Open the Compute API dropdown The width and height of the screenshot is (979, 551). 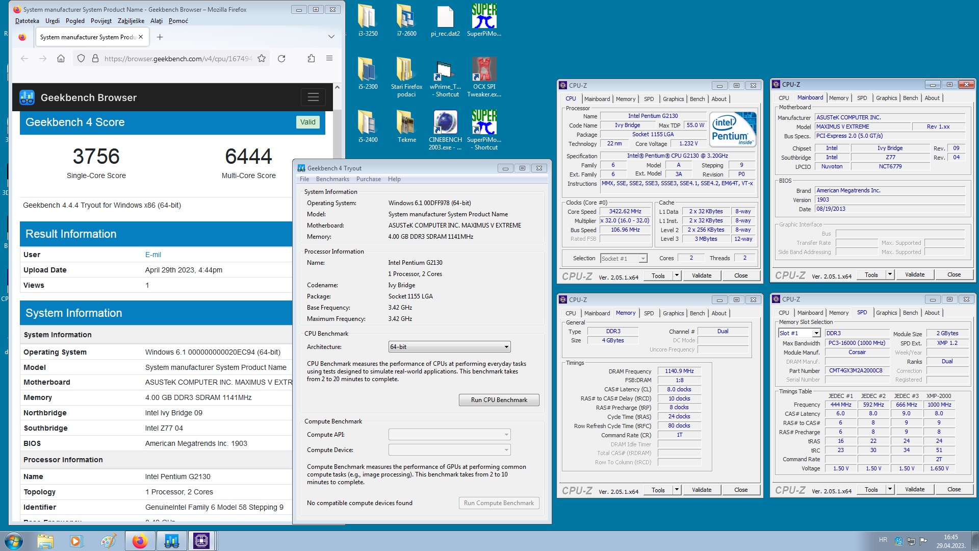449,435
